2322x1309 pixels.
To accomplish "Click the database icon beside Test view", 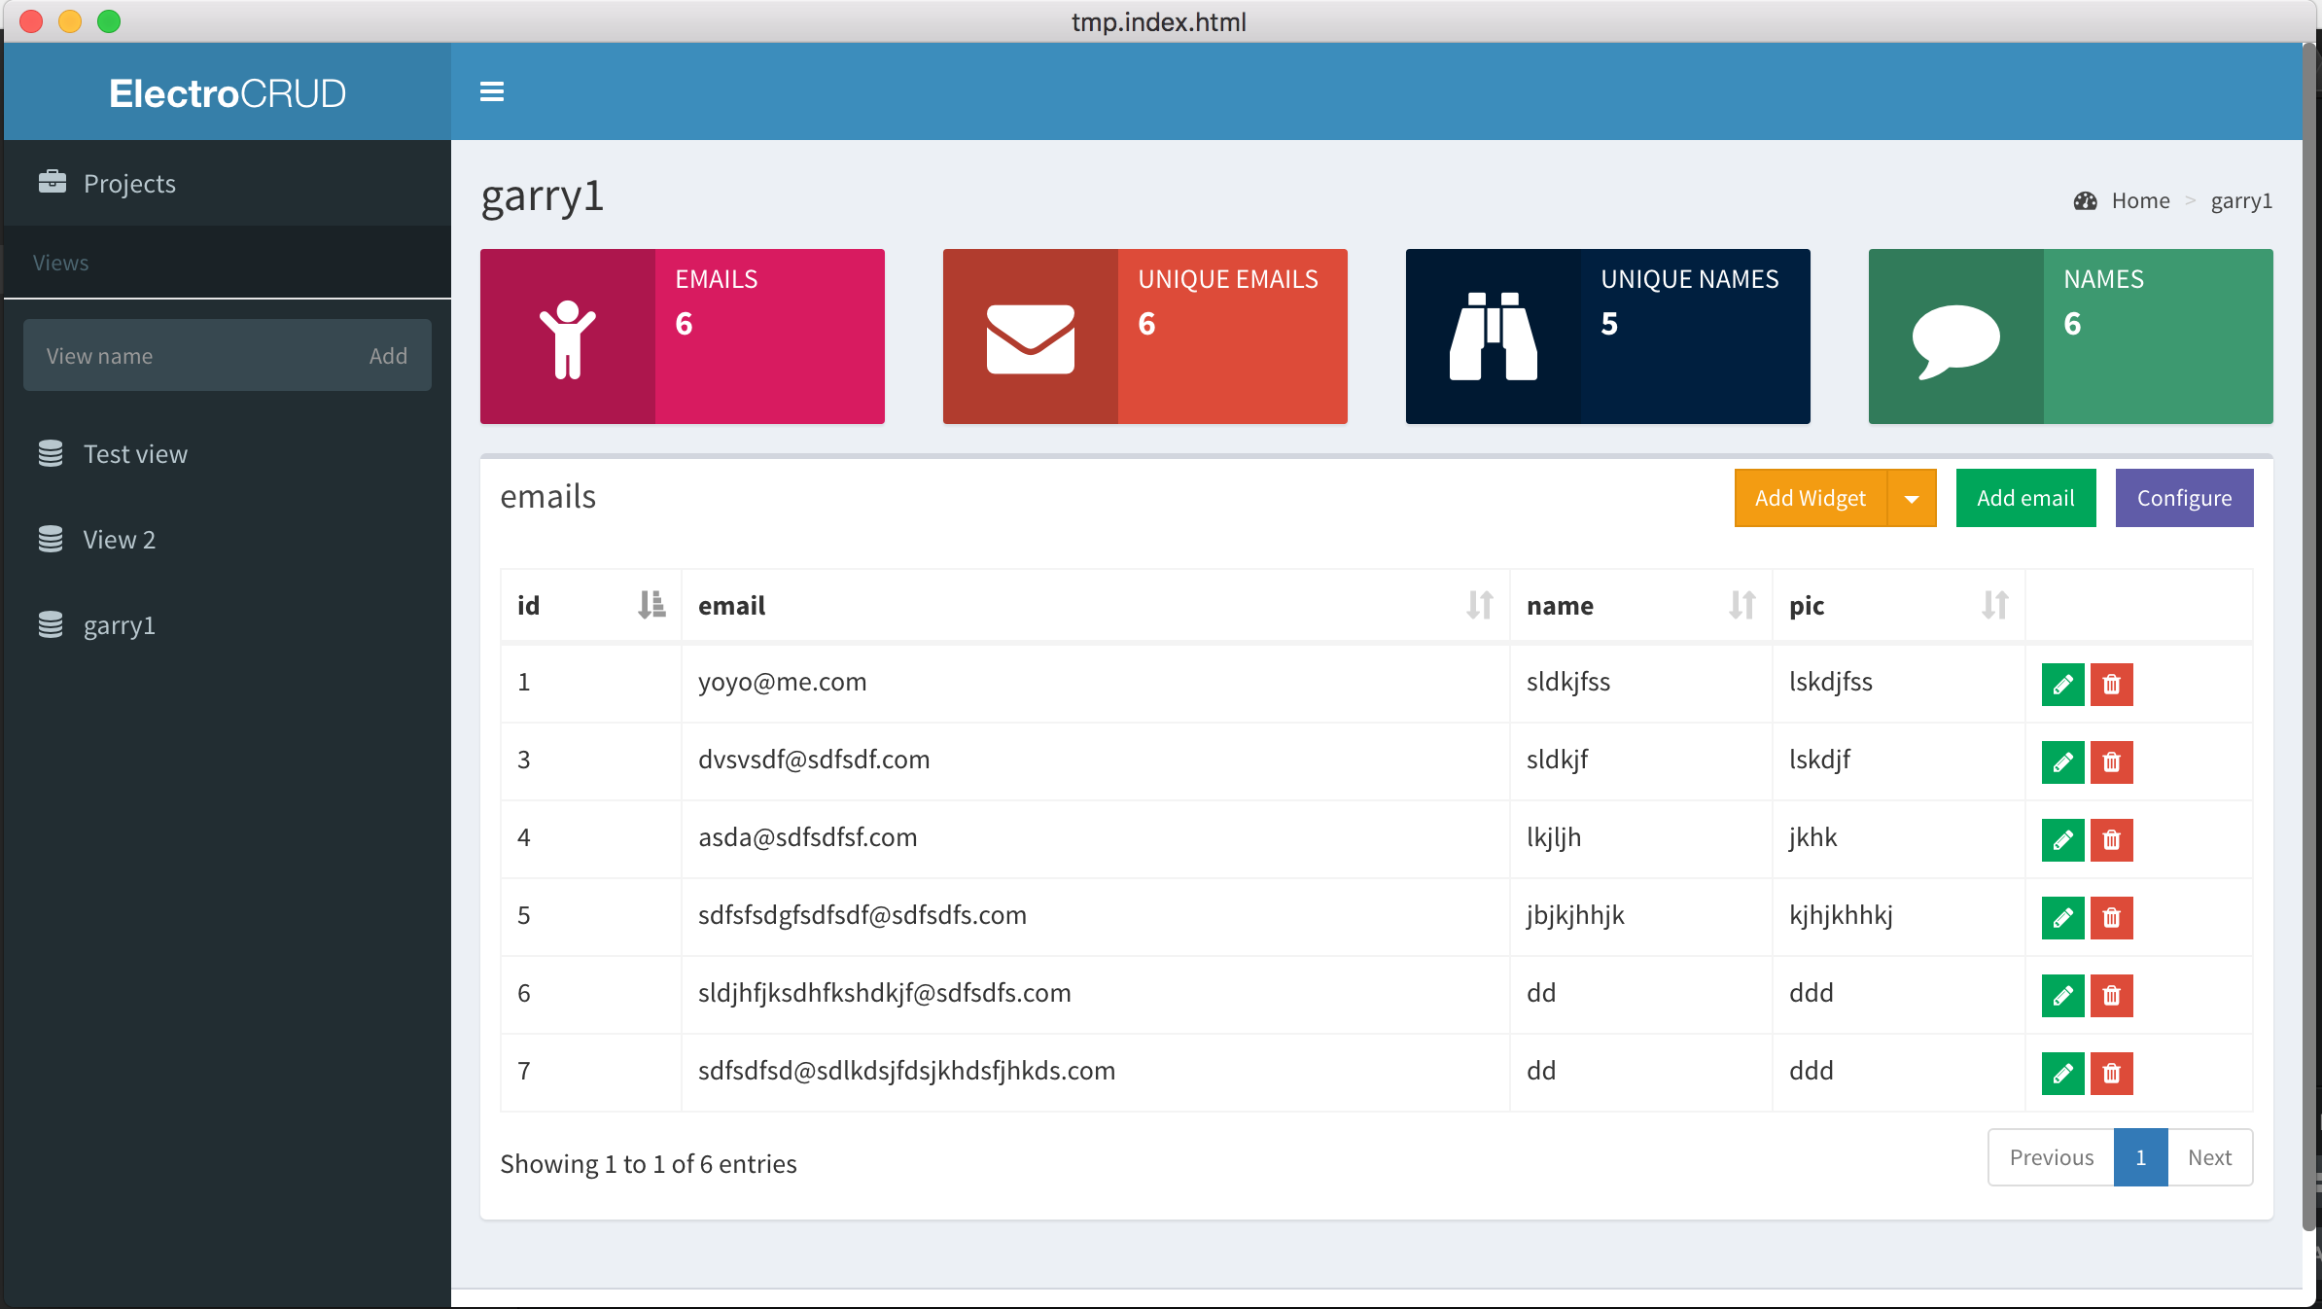I will tap(51, 453).
